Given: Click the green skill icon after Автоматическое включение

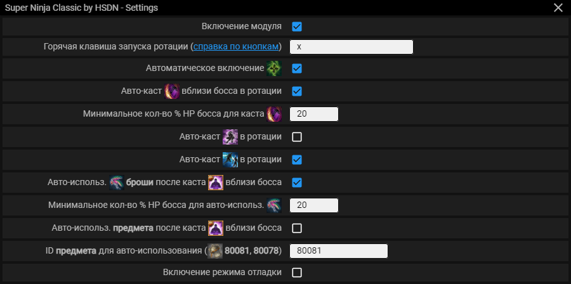Looking at the screenshot, I should (274, 68).
